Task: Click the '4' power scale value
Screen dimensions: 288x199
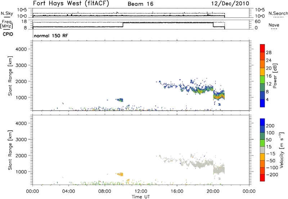Action: pyautogui.click(x=267, y=99)
